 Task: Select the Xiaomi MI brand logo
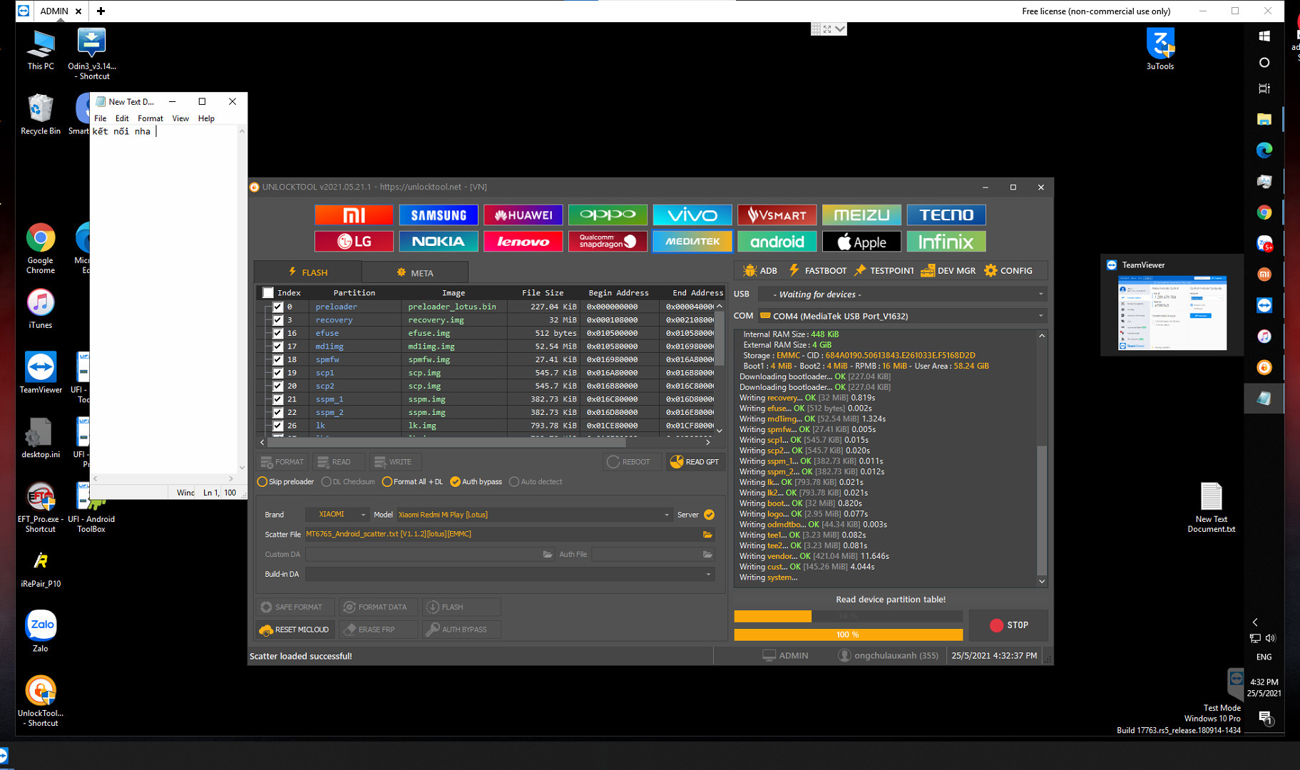(354, 215)
